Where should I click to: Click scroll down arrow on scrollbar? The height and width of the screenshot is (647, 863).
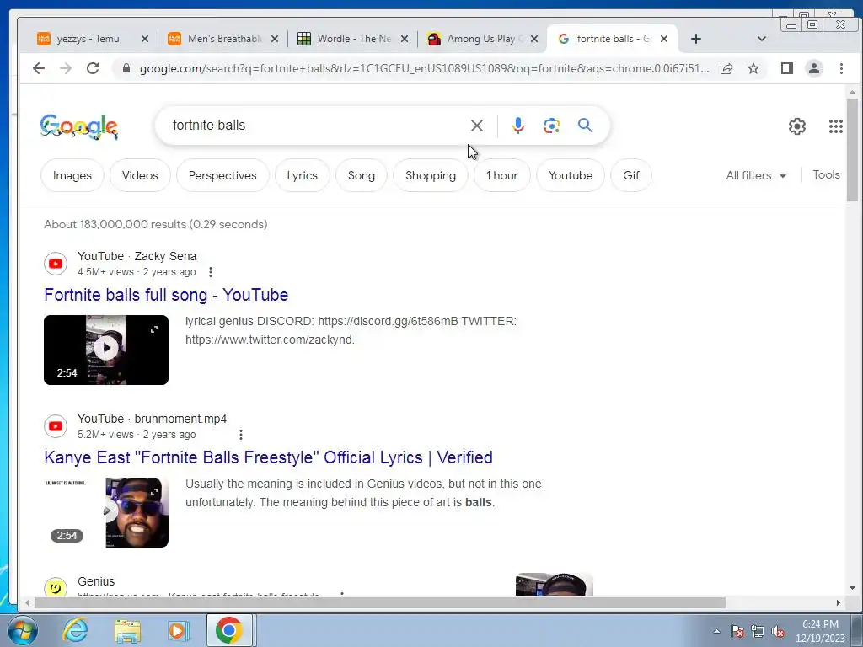(852, 588)
